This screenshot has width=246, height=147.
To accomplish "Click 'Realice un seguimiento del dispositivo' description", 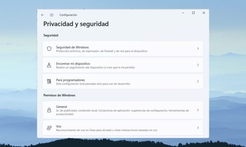I will click(95, 67).
